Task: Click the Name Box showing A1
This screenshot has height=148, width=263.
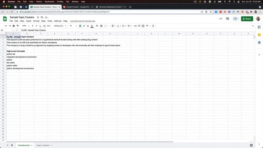Action: tap(7, 30)
